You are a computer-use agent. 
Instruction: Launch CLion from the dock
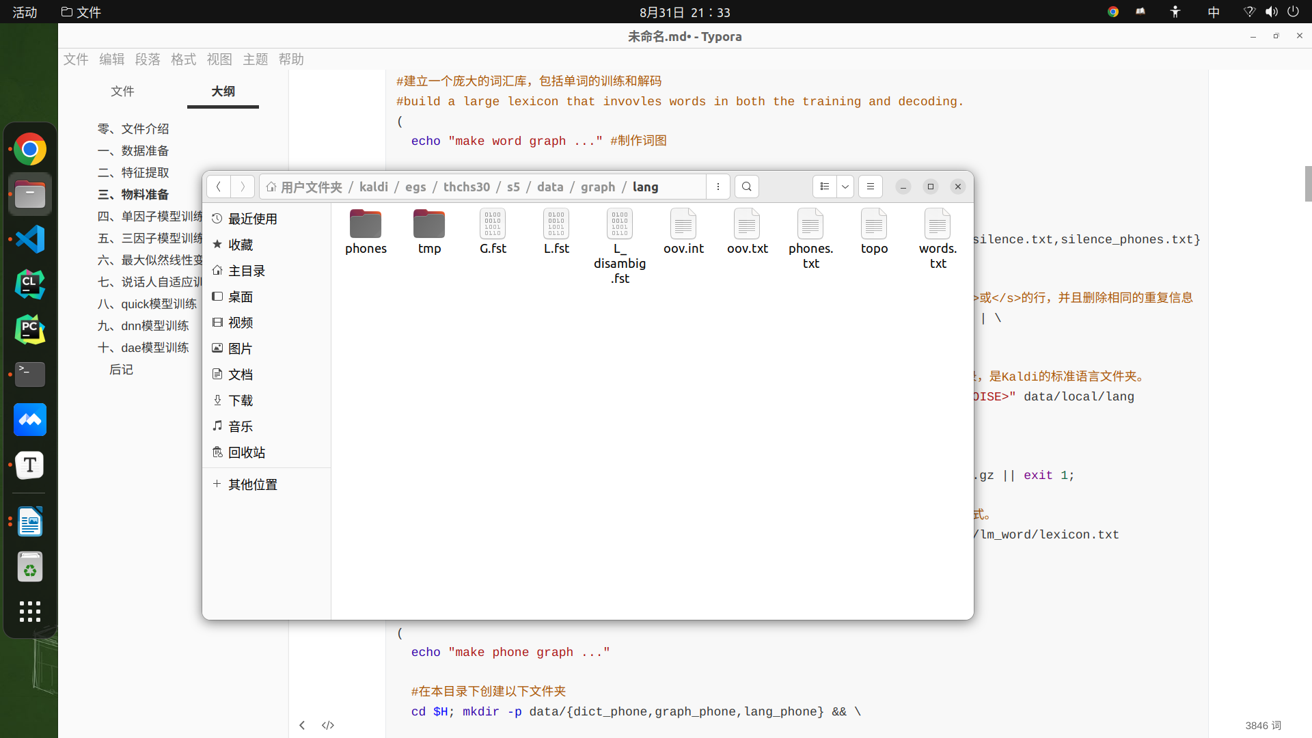pos(30,284)
